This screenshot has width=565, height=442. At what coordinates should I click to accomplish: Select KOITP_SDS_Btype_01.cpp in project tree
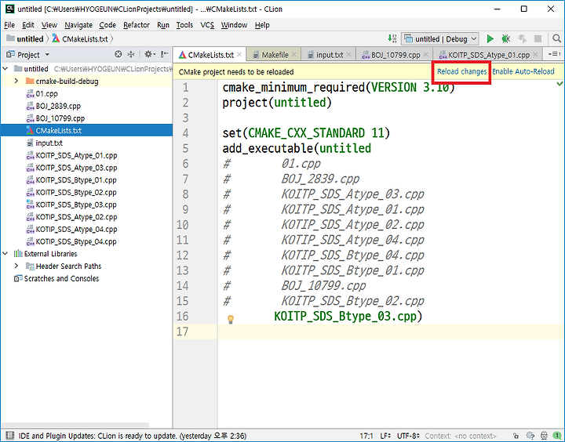coord(76,180)
